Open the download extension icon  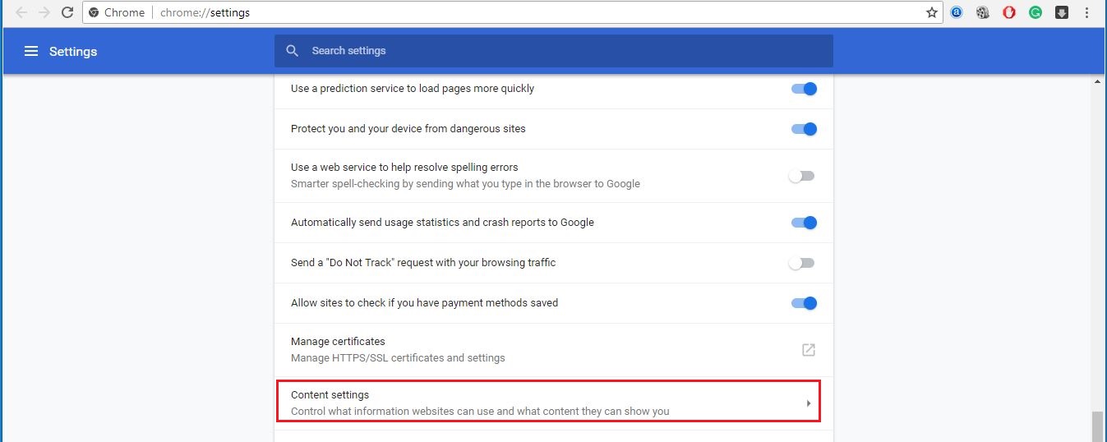point(1062,12)
